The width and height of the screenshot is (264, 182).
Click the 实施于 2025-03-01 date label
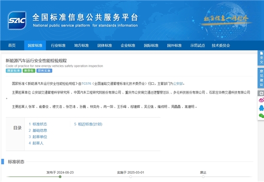coord(131,172)
